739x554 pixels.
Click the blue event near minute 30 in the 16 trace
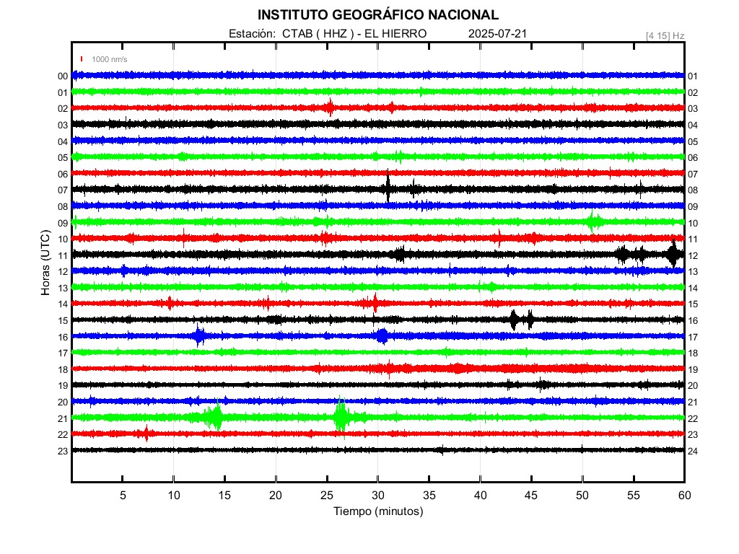coord(382,336)
